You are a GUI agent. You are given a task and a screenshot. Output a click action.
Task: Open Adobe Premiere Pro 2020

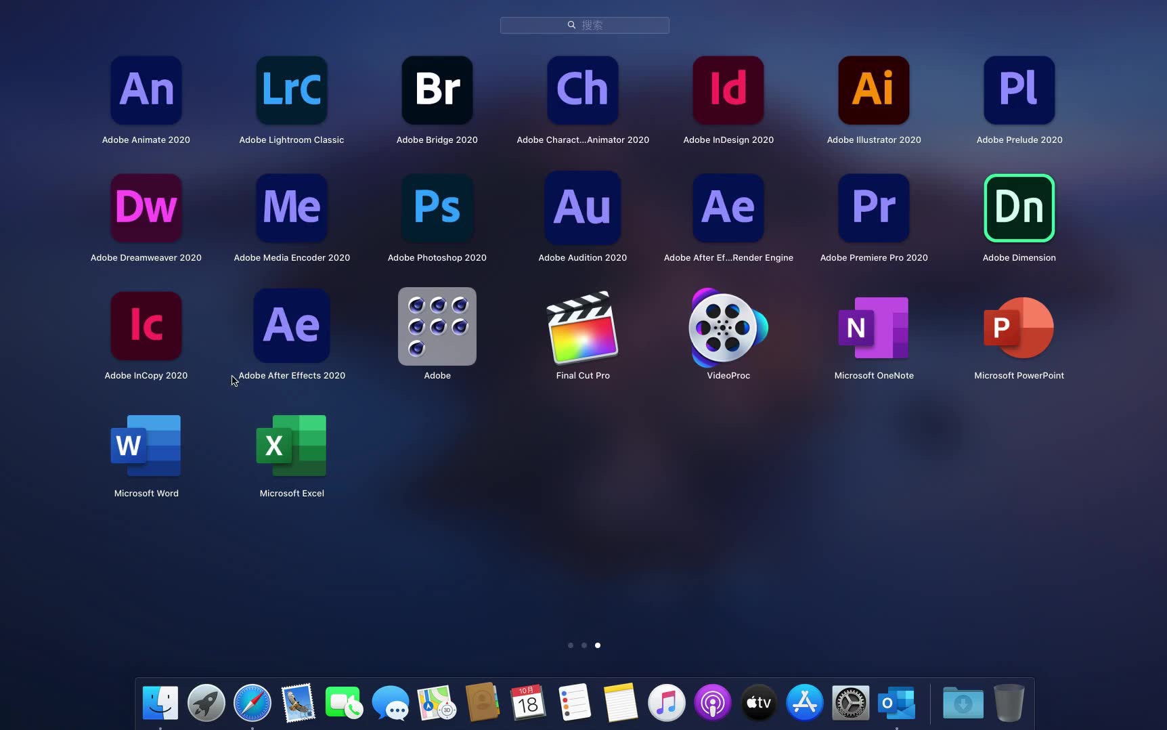[874, 208]
